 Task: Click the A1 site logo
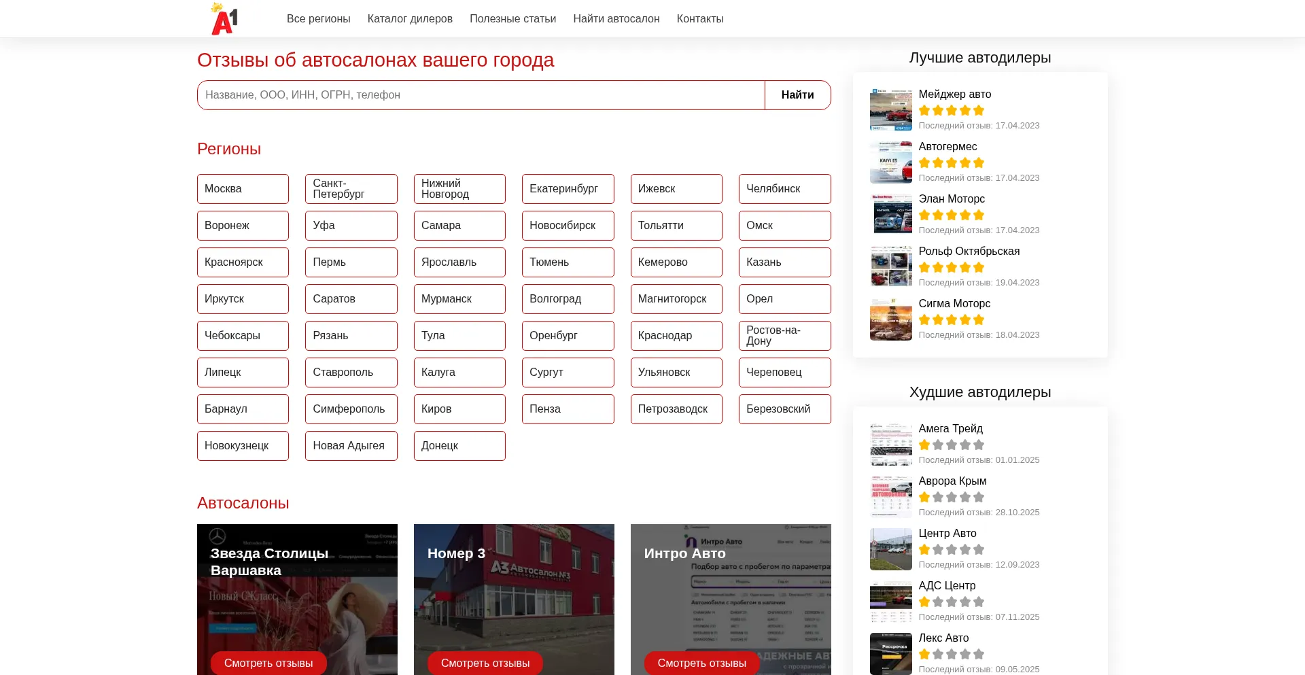coord(224,19)
